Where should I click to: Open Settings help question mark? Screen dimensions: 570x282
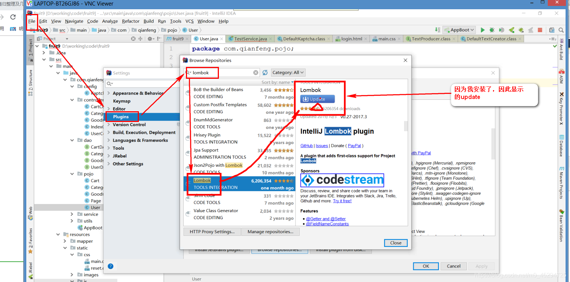(x=110, y=266)
